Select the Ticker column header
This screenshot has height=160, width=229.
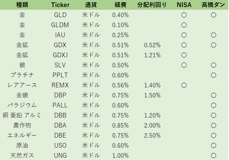[60, 5]
